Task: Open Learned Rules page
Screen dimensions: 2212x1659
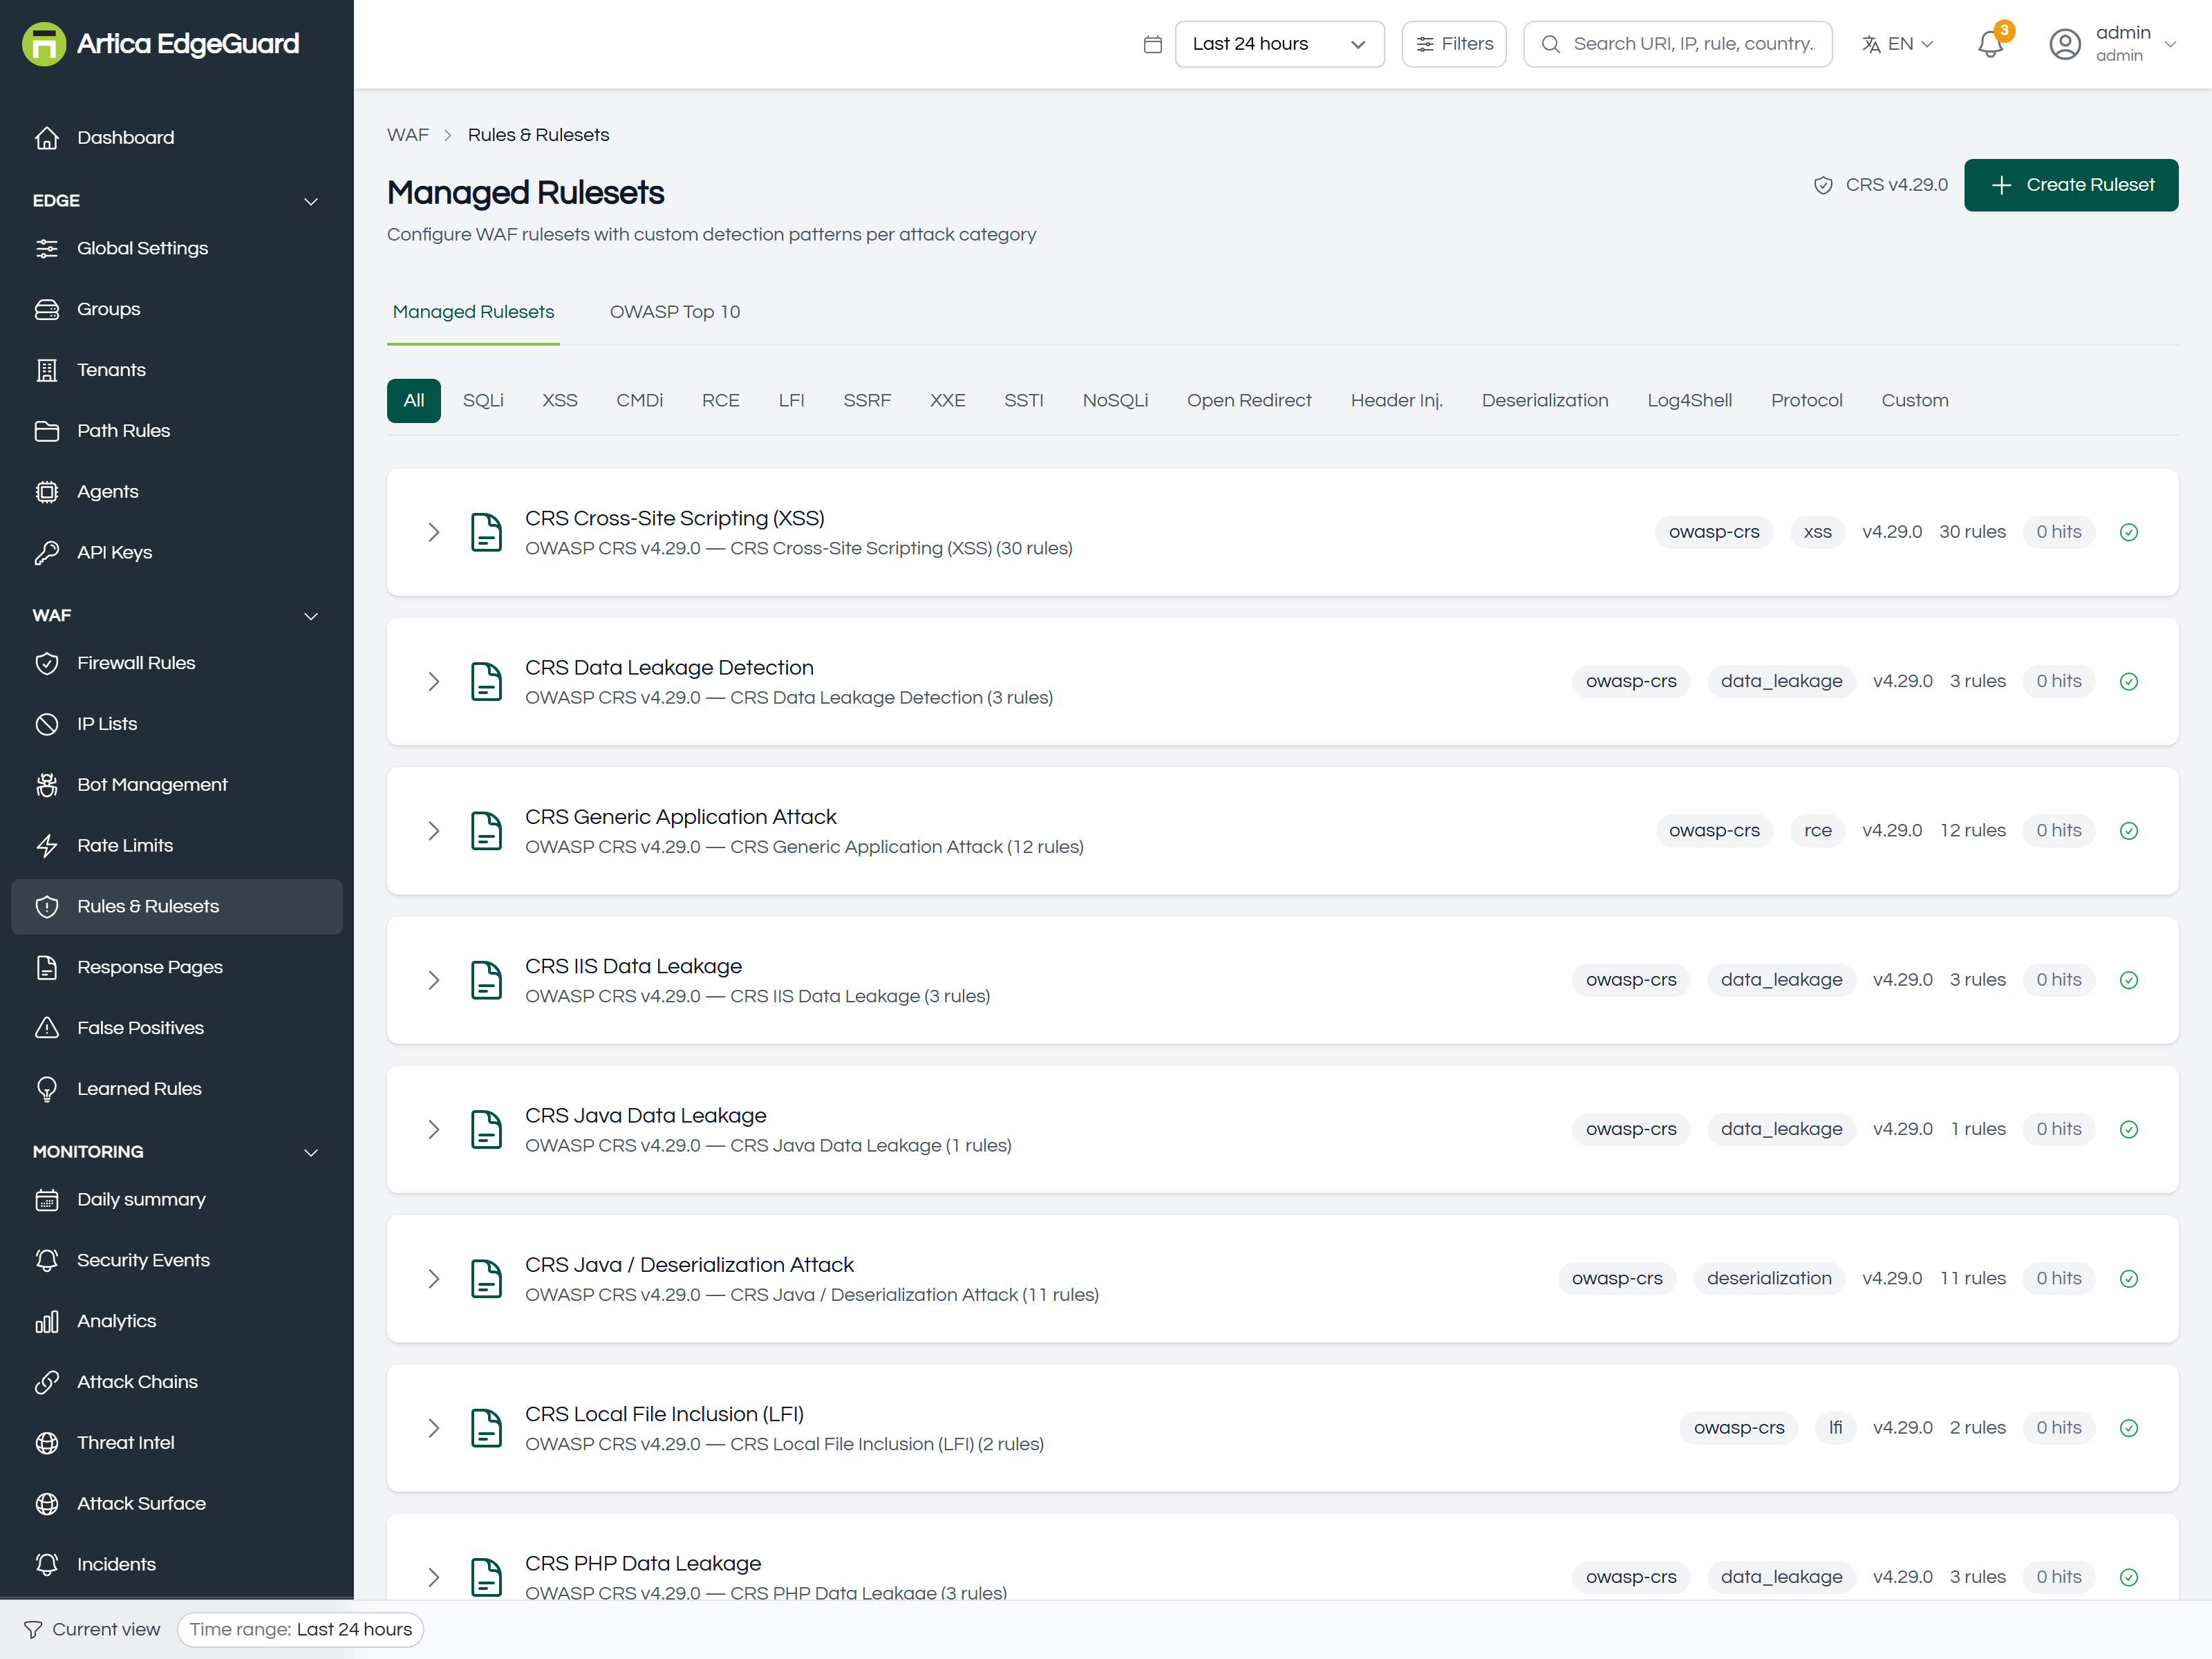Action: (x=177, y=1089)
